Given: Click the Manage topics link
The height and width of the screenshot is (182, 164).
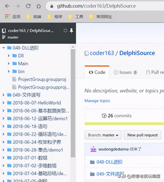Looking at the screenshot, I should click(x=97, y=101).
